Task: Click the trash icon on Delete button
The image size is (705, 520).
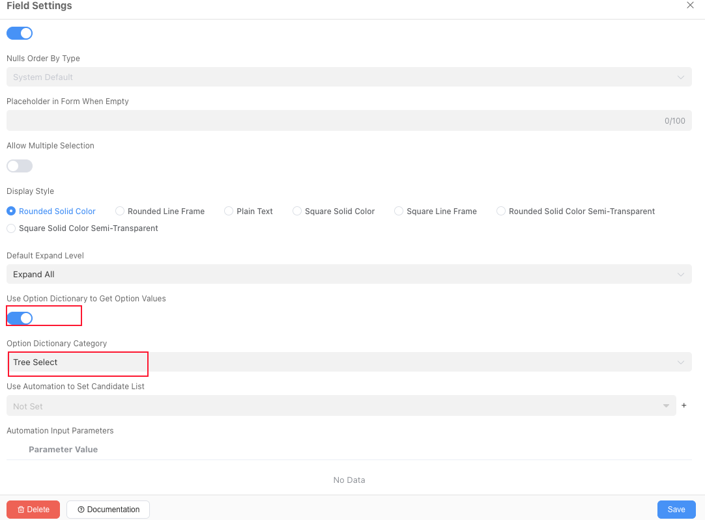Action: [x=21, y=510]
